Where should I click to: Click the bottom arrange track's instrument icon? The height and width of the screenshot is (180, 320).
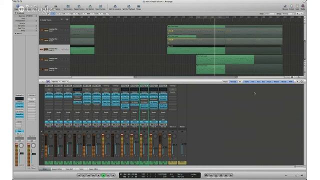coord(46,69)
